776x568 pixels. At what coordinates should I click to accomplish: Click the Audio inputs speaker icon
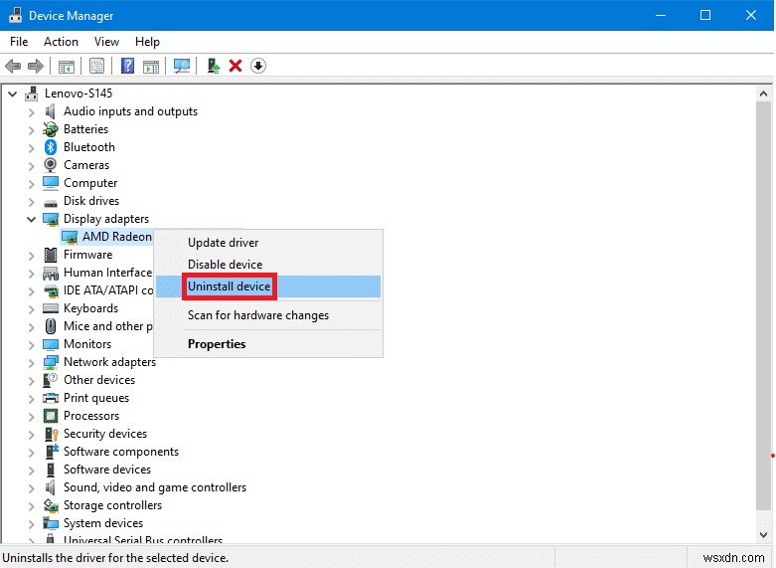pyautogui.click(x=51, y=111)
